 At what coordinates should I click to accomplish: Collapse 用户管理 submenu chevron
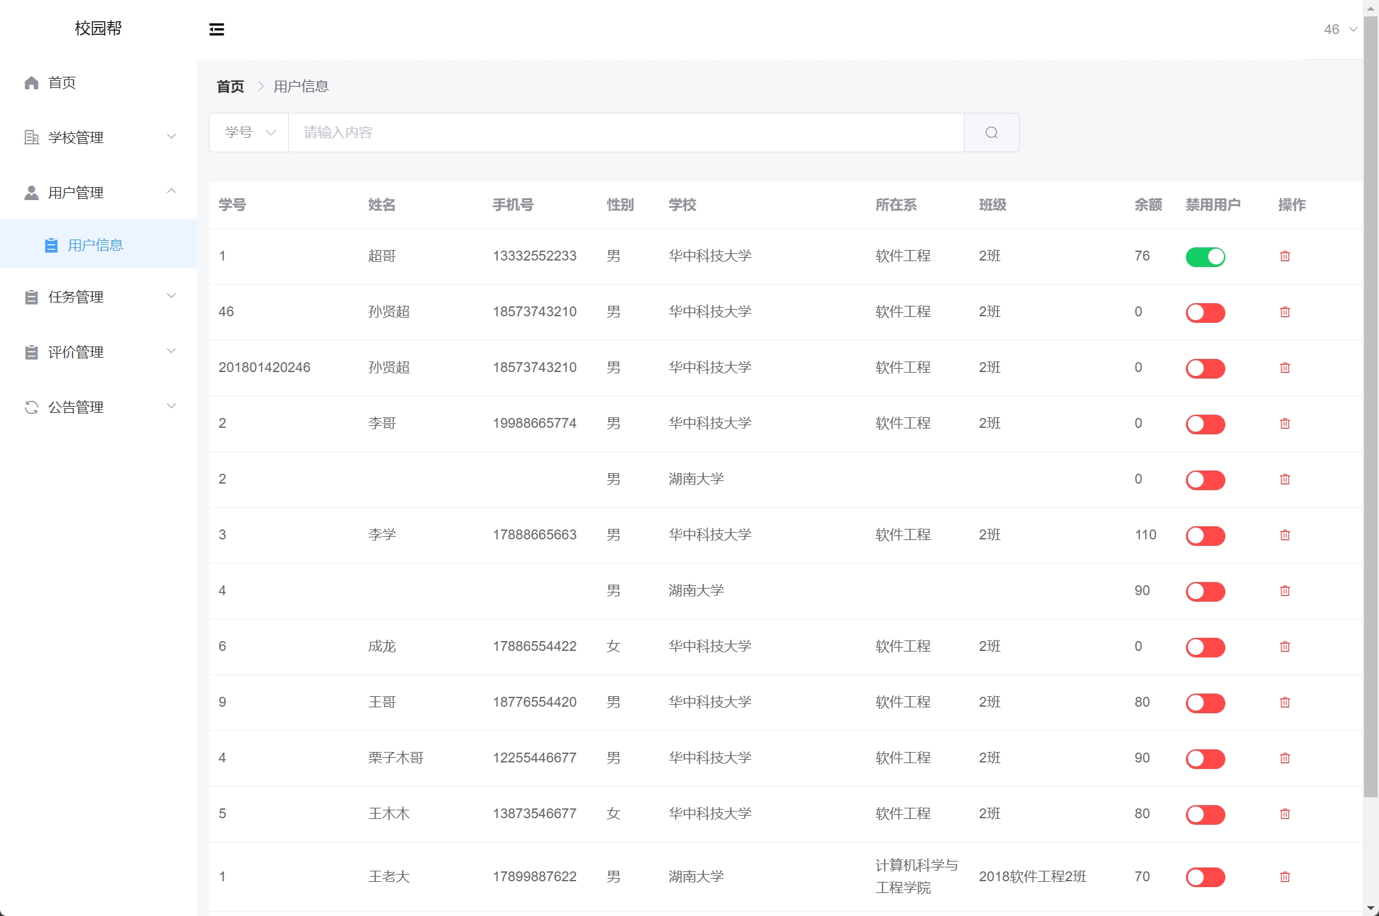171,191
